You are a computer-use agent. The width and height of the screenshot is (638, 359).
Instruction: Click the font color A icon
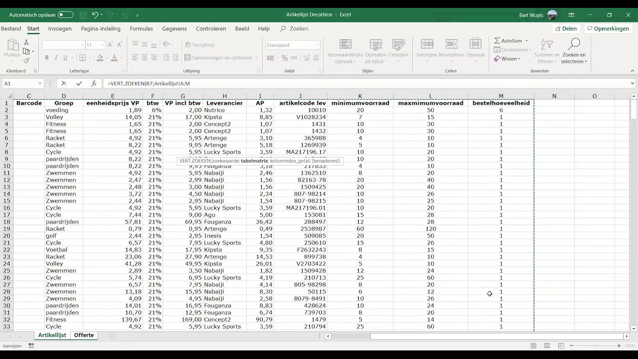114,58
